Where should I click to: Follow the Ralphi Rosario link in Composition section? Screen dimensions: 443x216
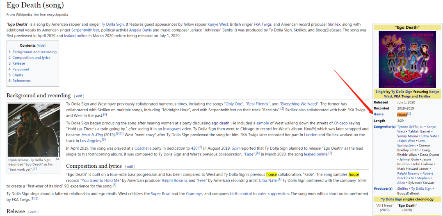click(174, 180)
